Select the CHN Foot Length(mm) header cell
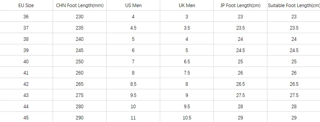Screen dimensions: 320x122 [80, 6]
